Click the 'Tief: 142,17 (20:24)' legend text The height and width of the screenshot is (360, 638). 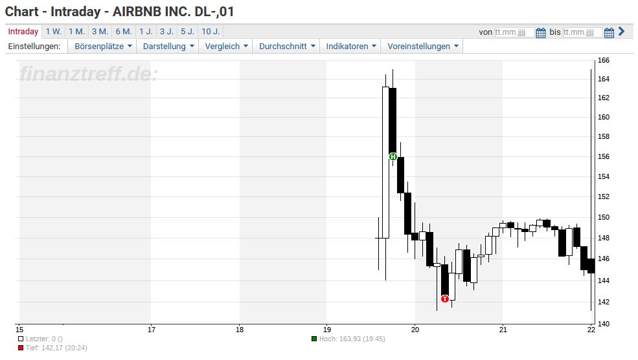click(56, 348)
